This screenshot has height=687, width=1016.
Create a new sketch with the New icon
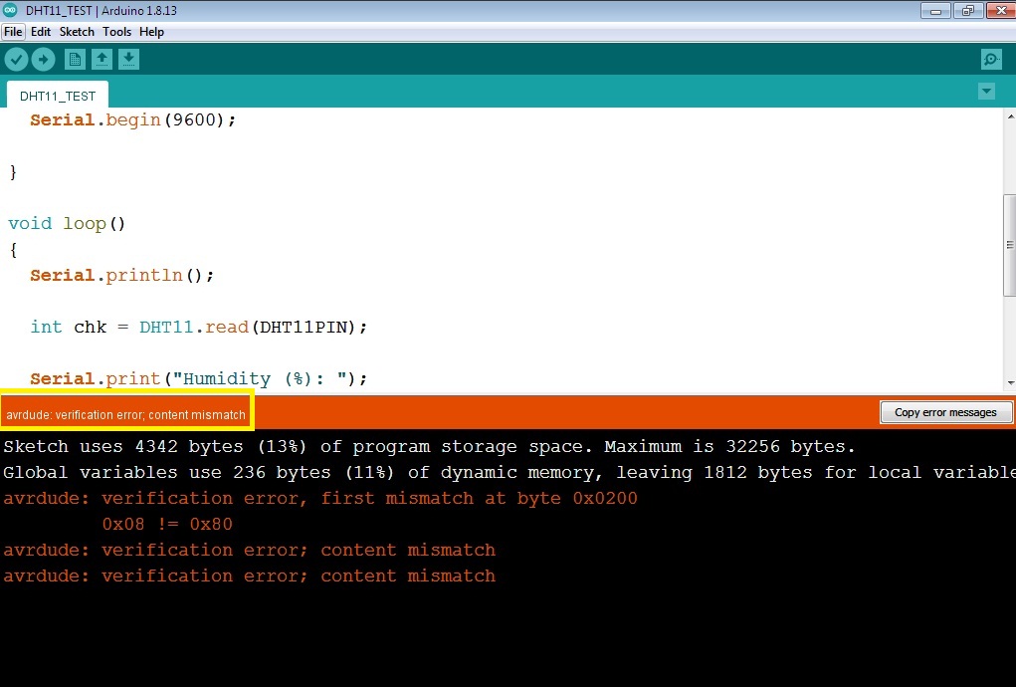point(75,60)
